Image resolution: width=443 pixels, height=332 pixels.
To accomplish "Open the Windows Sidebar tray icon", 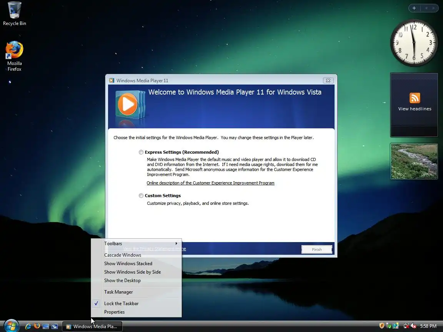I will (396, 326).
